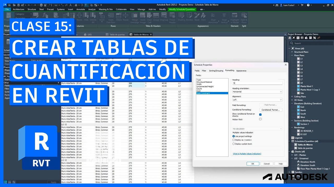Open the File menu
The height and width of the screenshot is (187, 334).
tap(7, 9)
